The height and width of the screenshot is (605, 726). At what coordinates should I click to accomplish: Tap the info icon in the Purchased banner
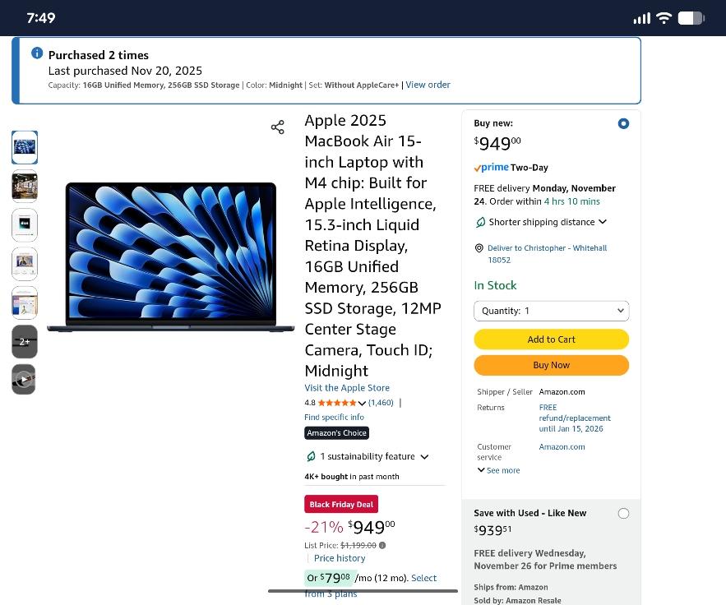tap(37, 53)
